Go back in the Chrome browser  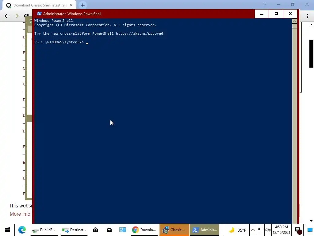(x=7, y=16)
